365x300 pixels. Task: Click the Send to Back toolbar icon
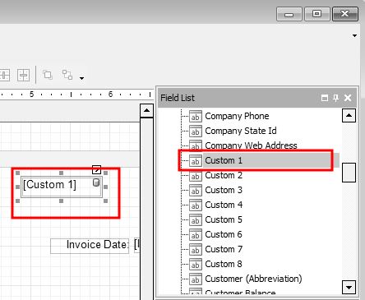pos(67,75)
